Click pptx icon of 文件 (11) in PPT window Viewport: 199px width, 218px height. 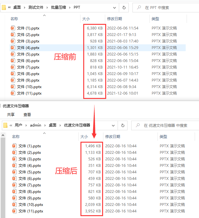[x=13, y=93]
